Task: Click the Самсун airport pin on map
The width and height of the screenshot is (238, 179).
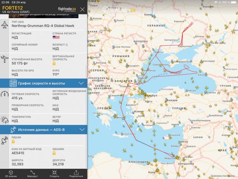Action: point(187,91)
